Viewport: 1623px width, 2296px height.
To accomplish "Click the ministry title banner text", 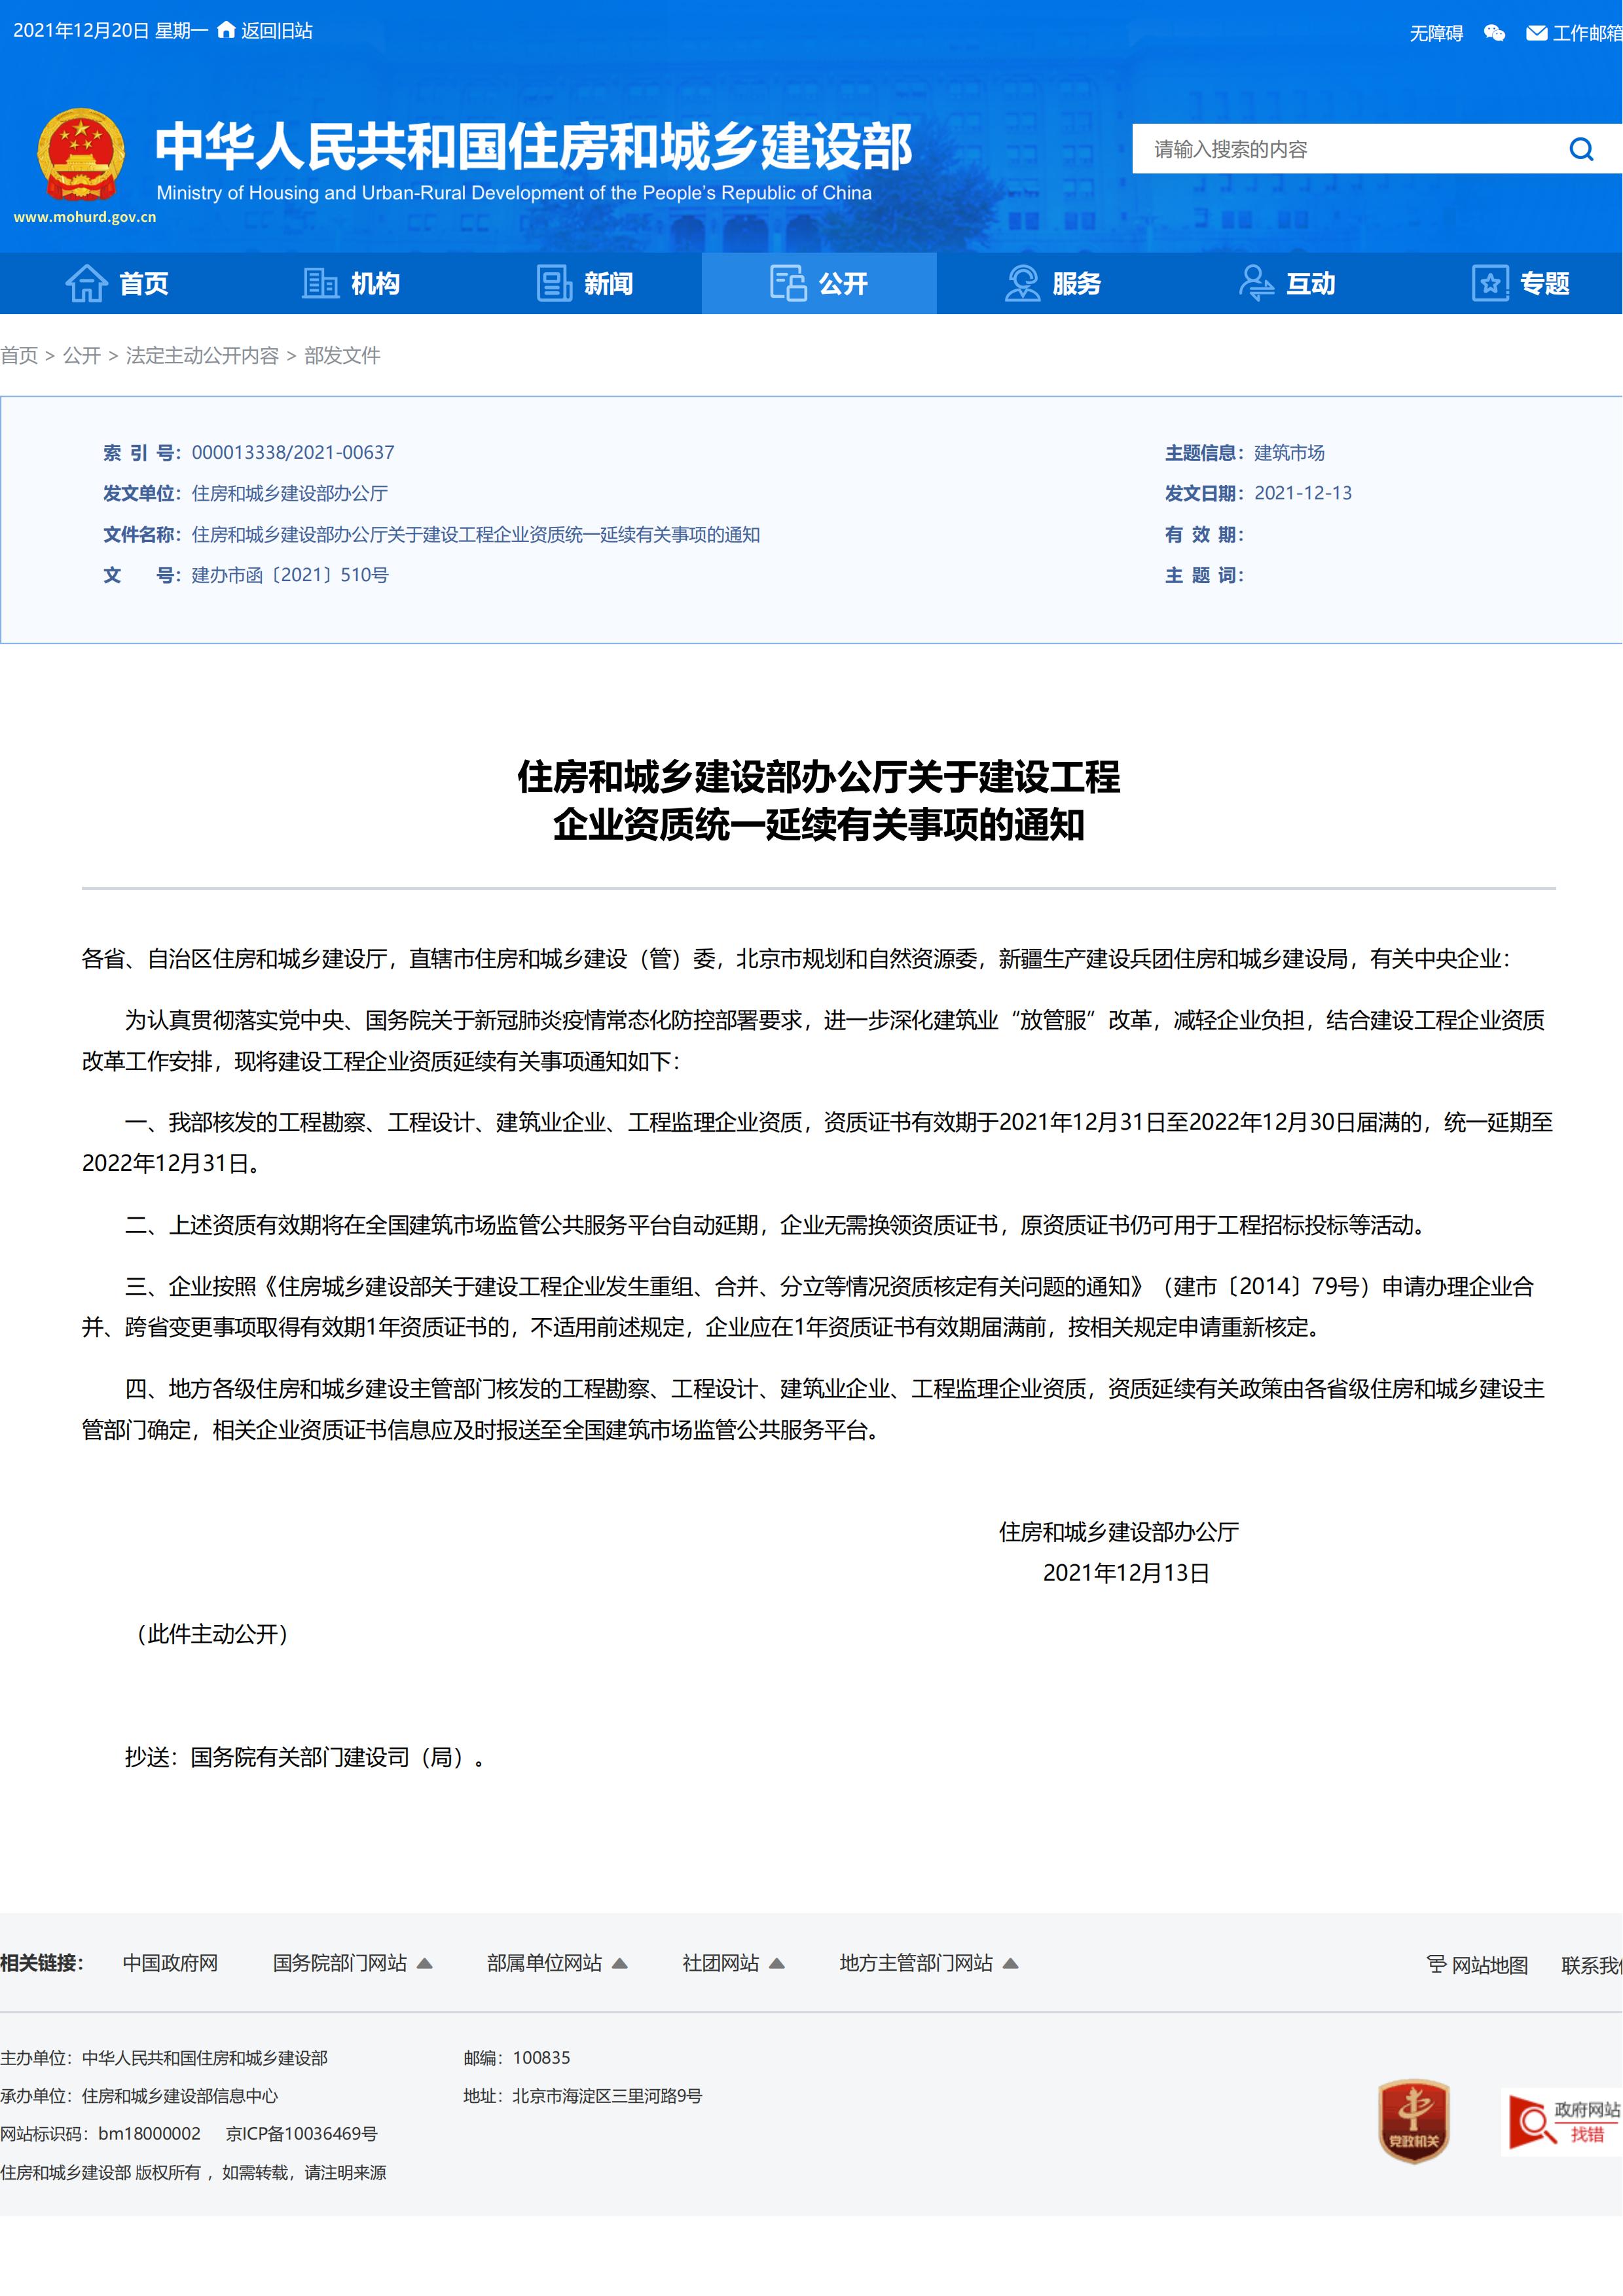I will 533,146.
